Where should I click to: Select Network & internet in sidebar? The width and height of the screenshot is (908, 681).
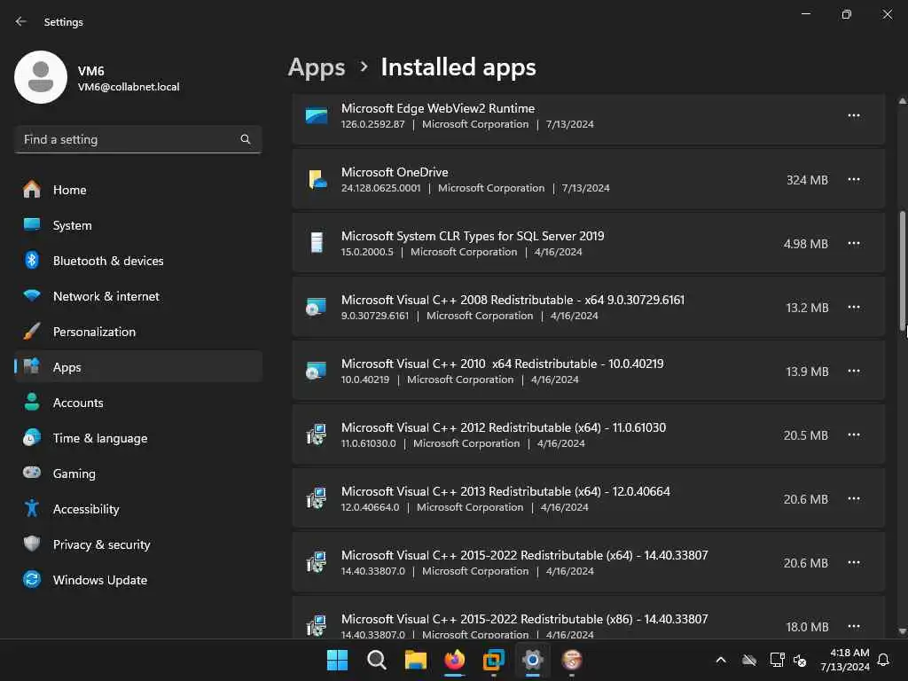[x=106, y=296]
